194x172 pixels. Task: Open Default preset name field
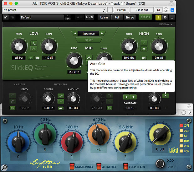coord(42,17)
